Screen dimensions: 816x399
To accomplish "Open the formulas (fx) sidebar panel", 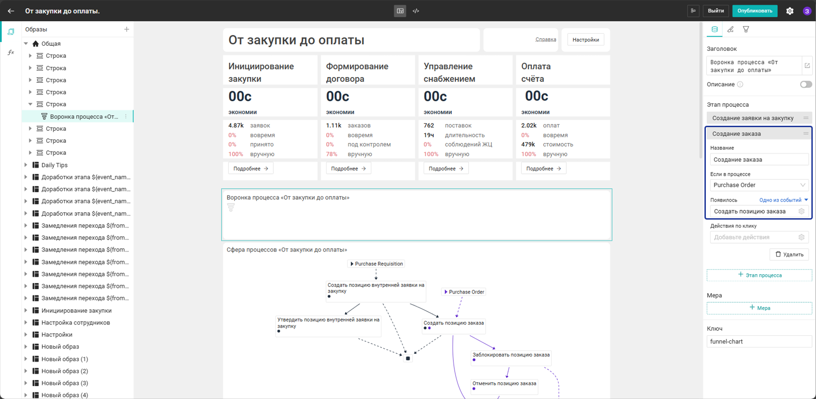I will click(11, 53).
